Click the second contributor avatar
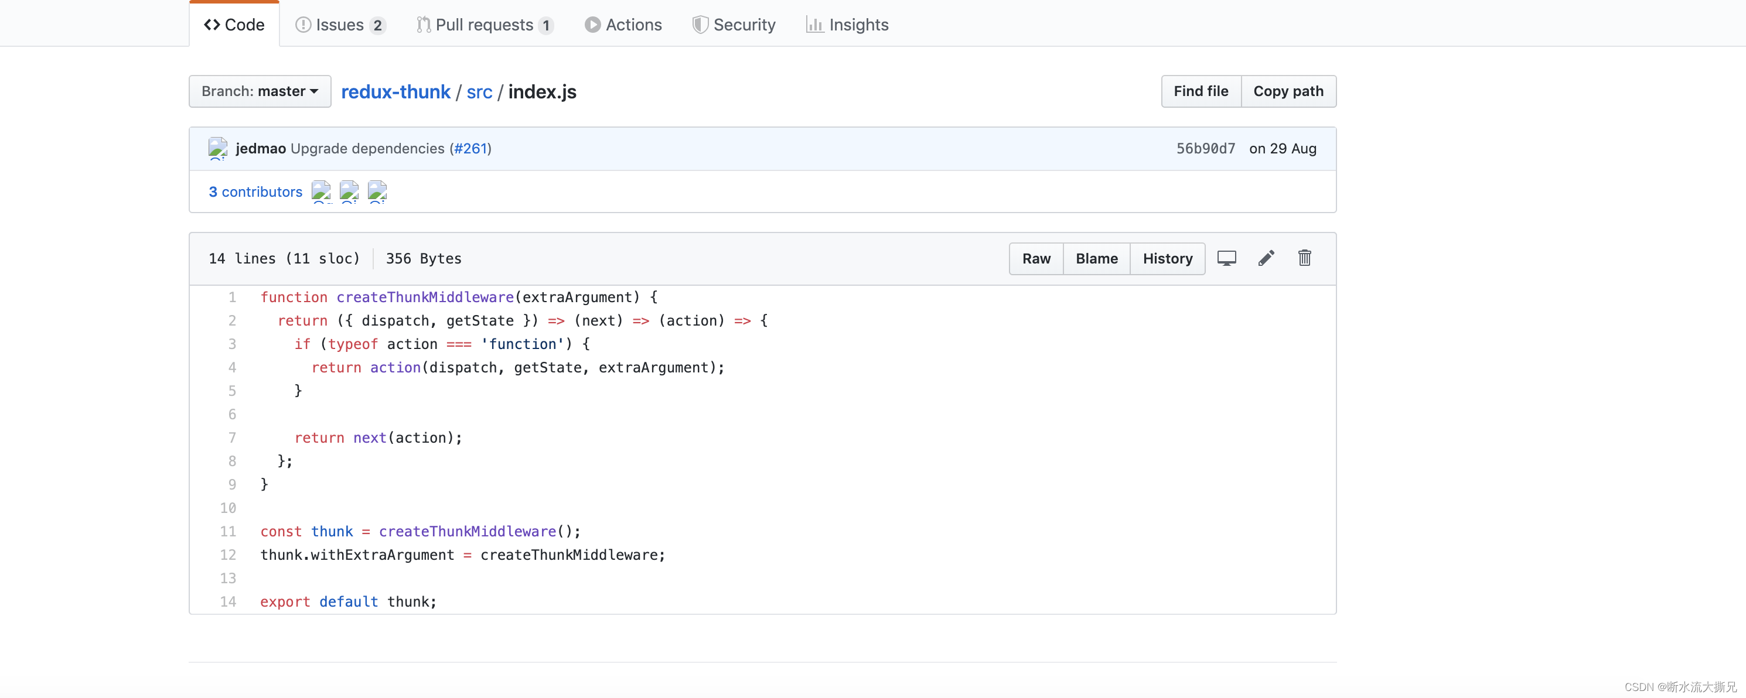Screen dimensions: 1746x698 tap(349, 192)
